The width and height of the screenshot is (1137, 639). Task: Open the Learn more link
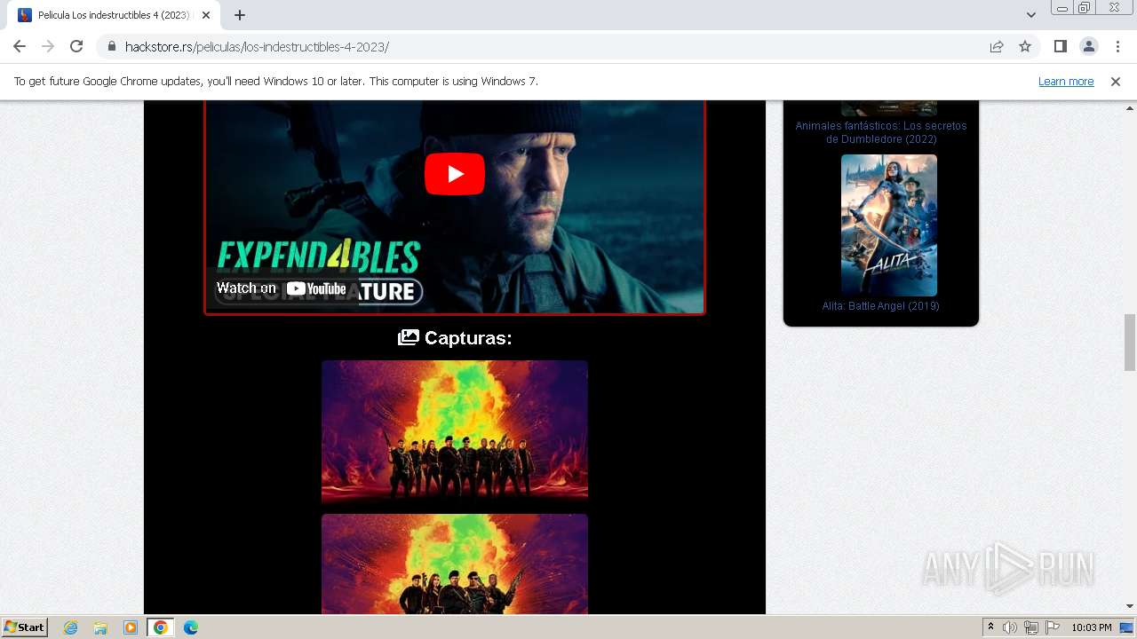pos(1066,82)
